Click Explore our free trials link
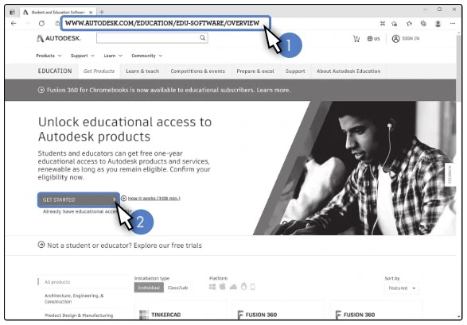Image resolution: width=467 pixels, height=325 pixels. 168,246
